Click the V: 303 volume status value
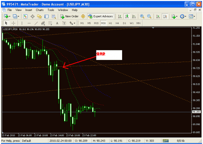This screenshot has height=144, width=203. (x=150, y=141)
